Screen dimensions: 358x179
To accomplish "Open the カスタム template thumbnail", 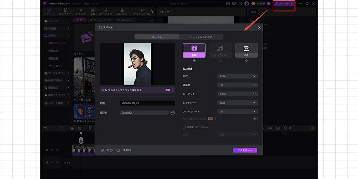I will (x=85, y=38).
